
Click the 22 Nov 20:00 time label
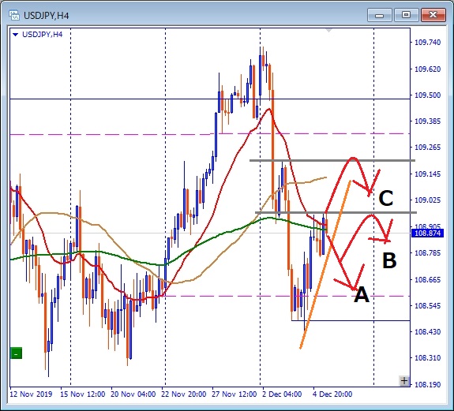[x=184, y=394]
